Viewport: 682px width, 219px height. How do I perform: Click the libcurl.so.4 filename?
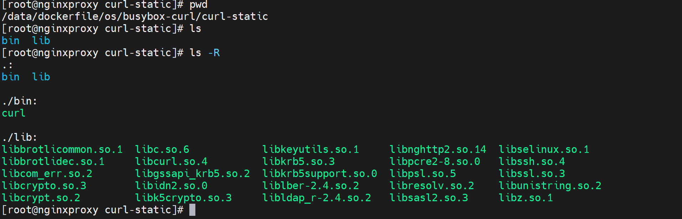(171, 161)
